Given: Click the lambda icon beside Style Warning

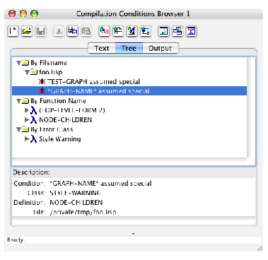Looking at the screenshot, I should (x=34, y=139).
